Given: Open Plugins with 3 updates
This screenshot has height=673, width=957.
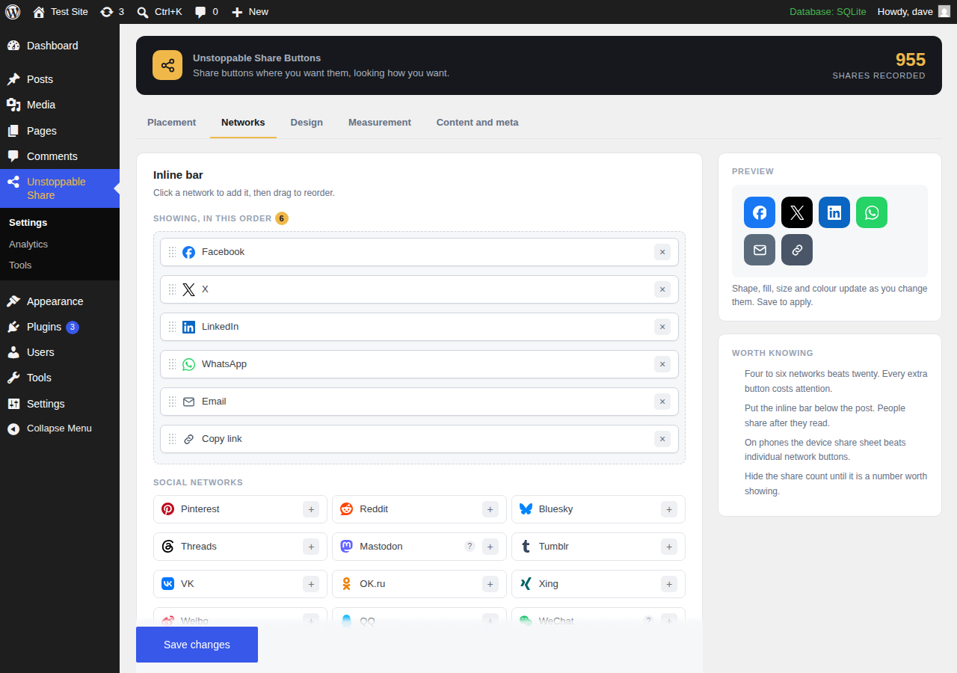Looking at the screenshot, I should pyautogui.click(x=60, y=327).
